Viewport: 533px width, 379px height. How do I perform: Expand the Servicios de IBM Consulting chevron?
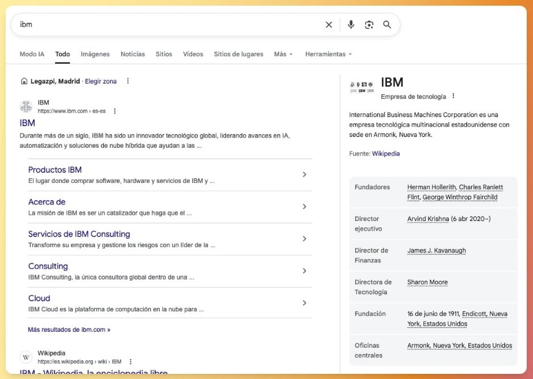pyautogui.click(x=305, y=239)
